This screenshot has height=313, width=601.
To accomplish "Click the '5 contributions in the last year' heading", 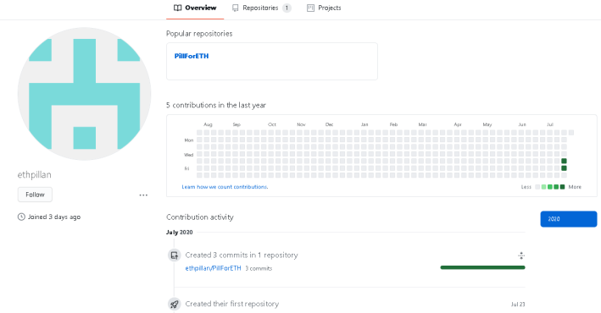I will (x=216, y=105).
